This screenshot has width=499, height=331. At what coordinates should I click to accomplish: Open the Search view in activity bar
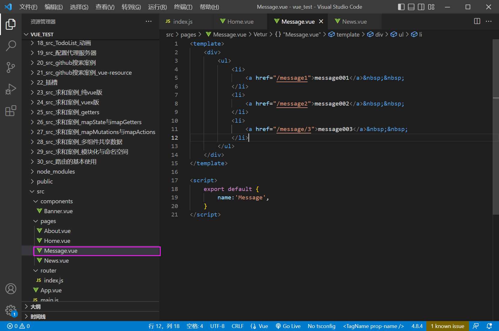[11, 46]
